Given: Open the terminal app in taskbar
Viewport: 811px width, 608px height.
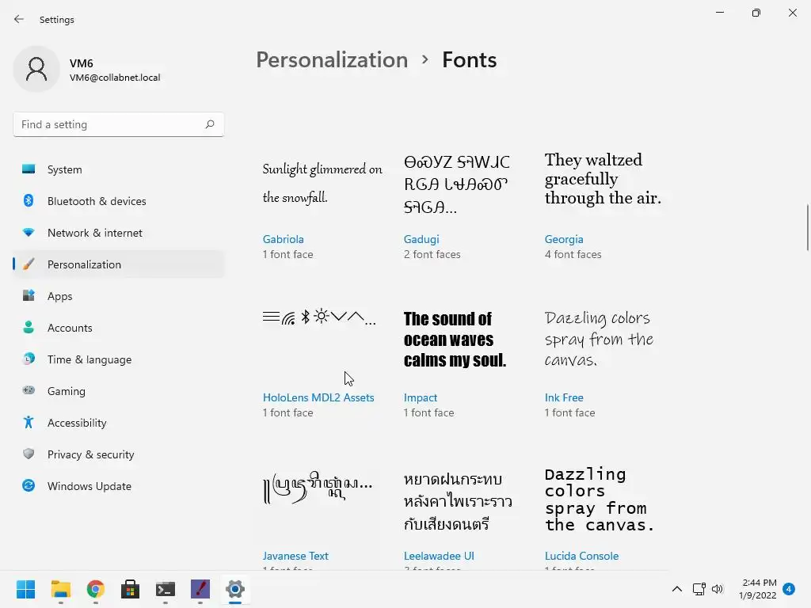Looking at the screenshot, I should point(165,589).
